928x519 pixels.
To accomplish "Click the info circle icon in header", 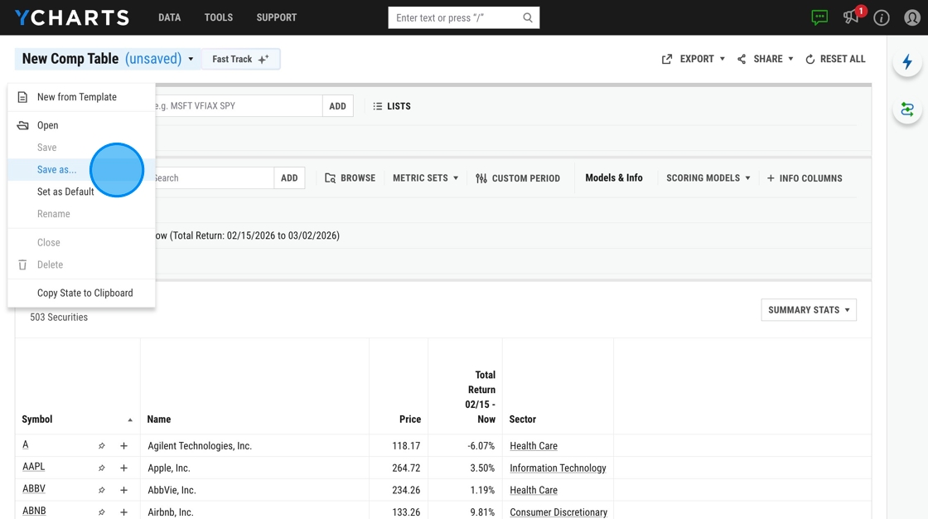I will click(x=882, y=17).
